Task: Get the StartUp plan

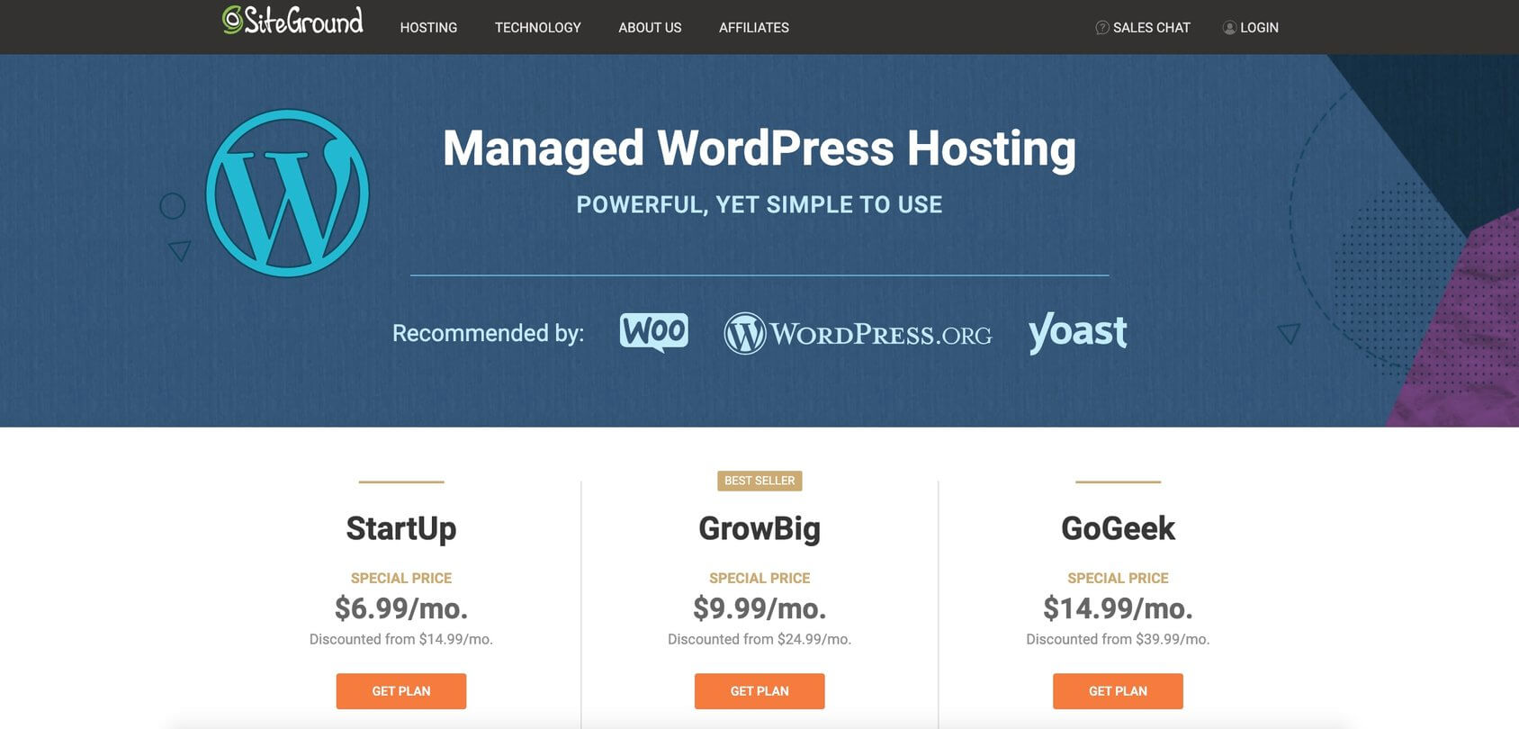Action: [401, 691]
